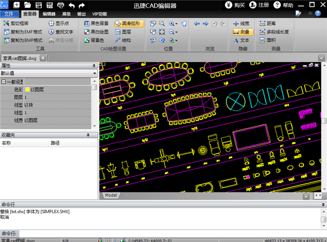Click the next view right arrow
Image resolution: width=327 pixels, height=242 pixels.
click(205, 23)
